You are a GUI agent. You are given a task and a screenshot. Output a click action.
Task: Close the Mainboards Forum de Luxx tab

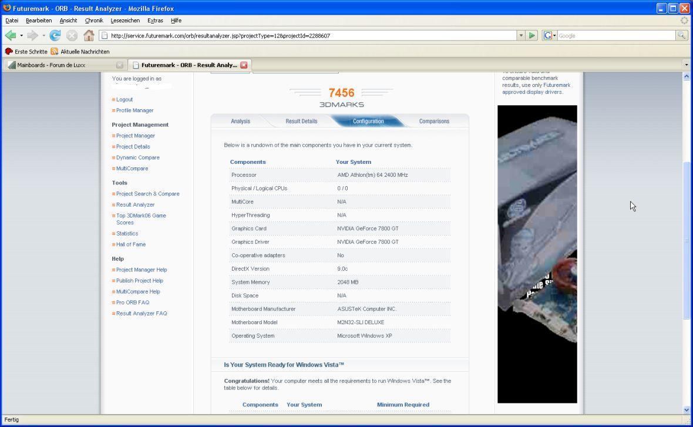coord(119,65)
